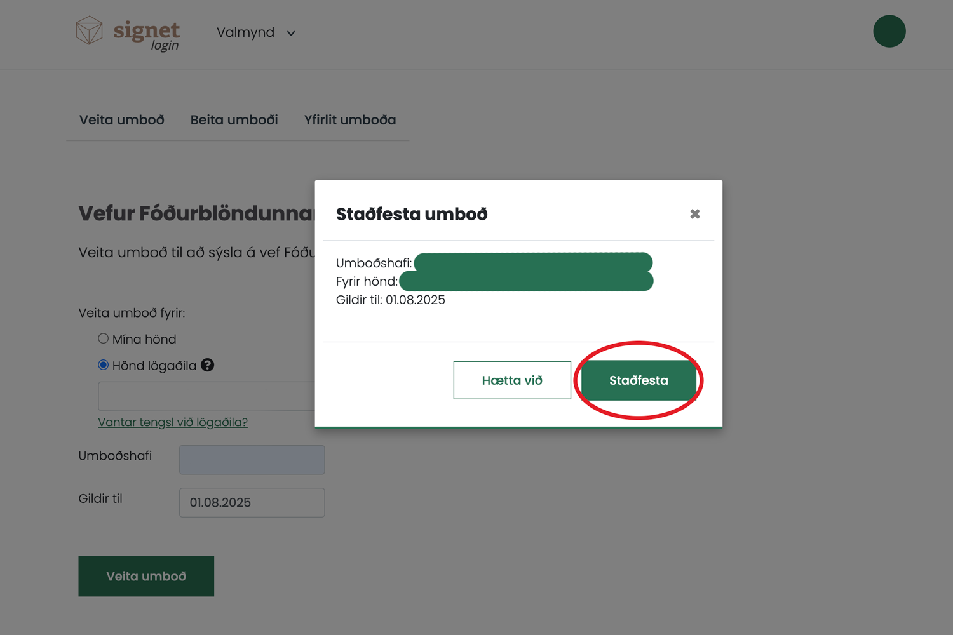Image resolution: width=953 pixels, height=635 pixels.
Task: Click the Veita umboð green submit button
Action: click(146, 576)
